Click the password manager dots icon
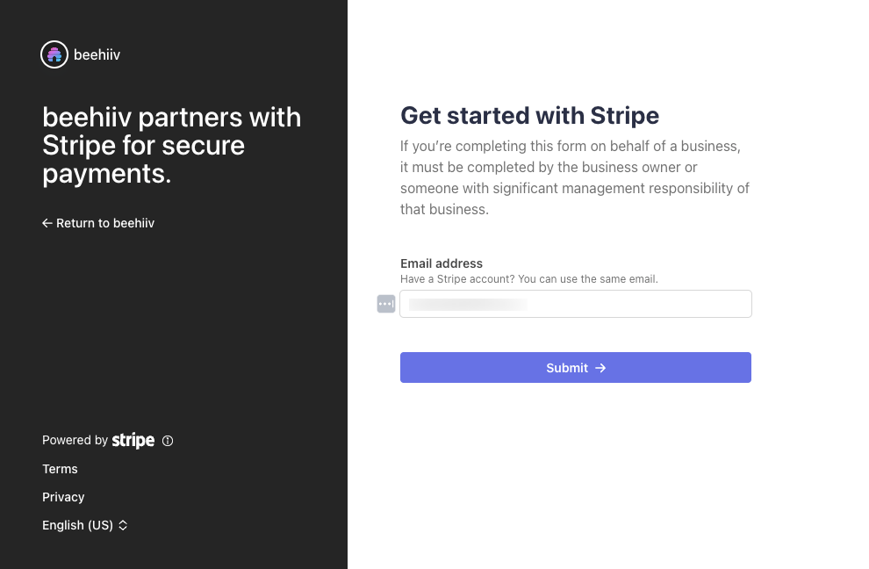 coord(386,304)
